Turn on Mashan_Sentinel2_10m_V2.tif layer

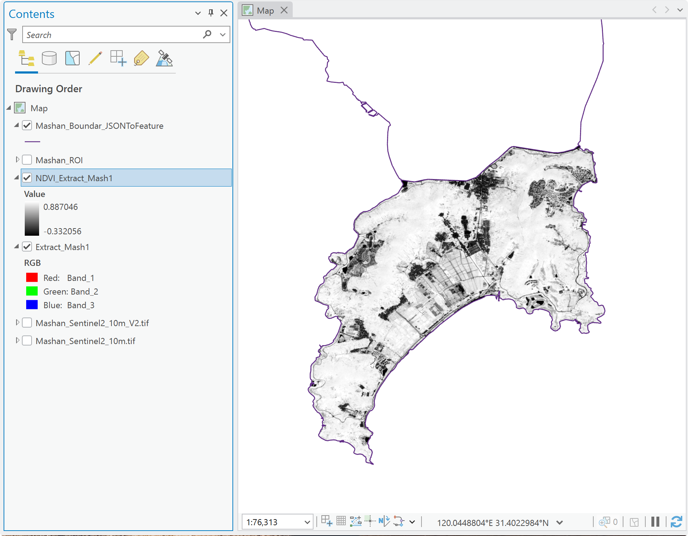27,323
